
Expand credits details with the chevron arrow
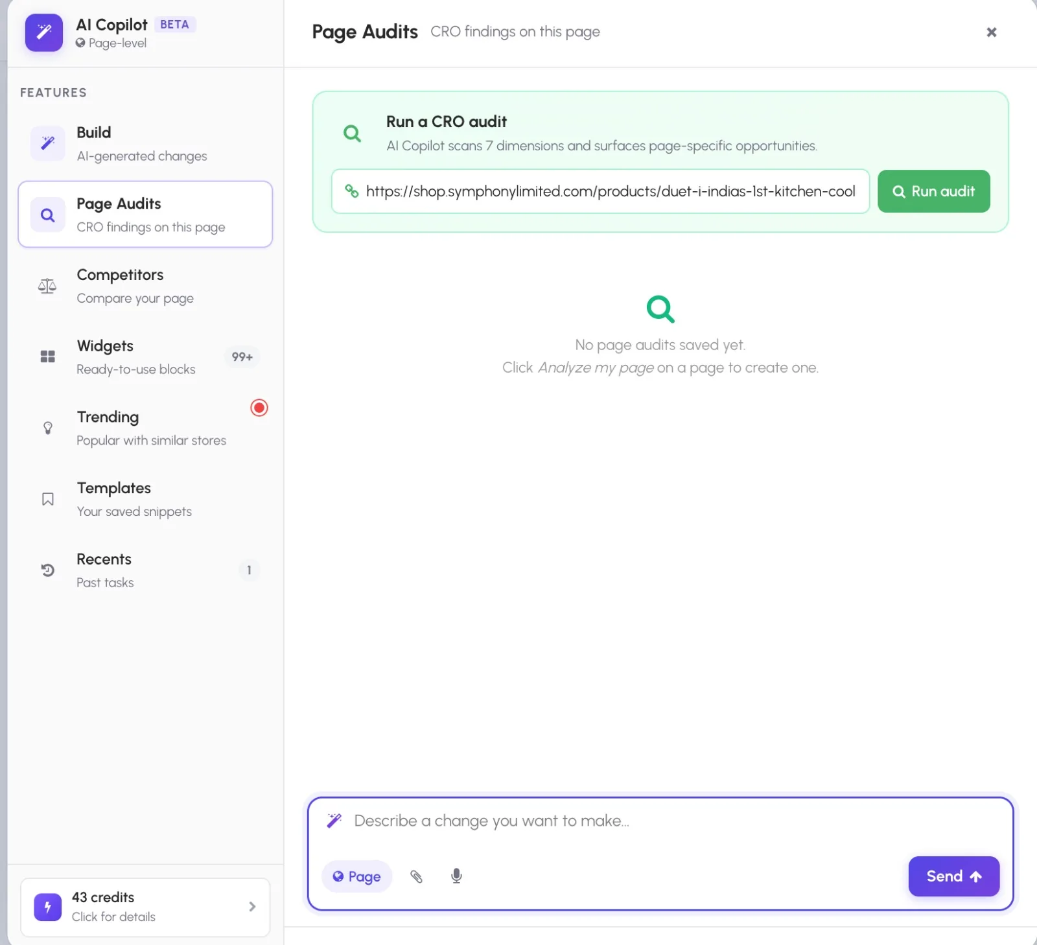(x=252, y=907)
